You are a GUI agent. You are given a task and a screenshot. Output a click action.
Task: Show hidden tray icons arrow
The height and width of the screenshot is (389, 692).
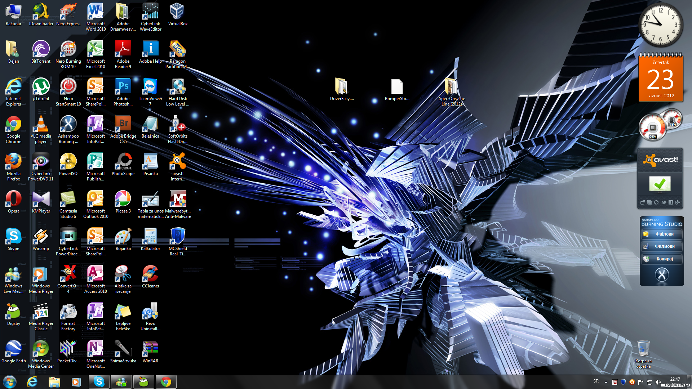tap(606, 382)
